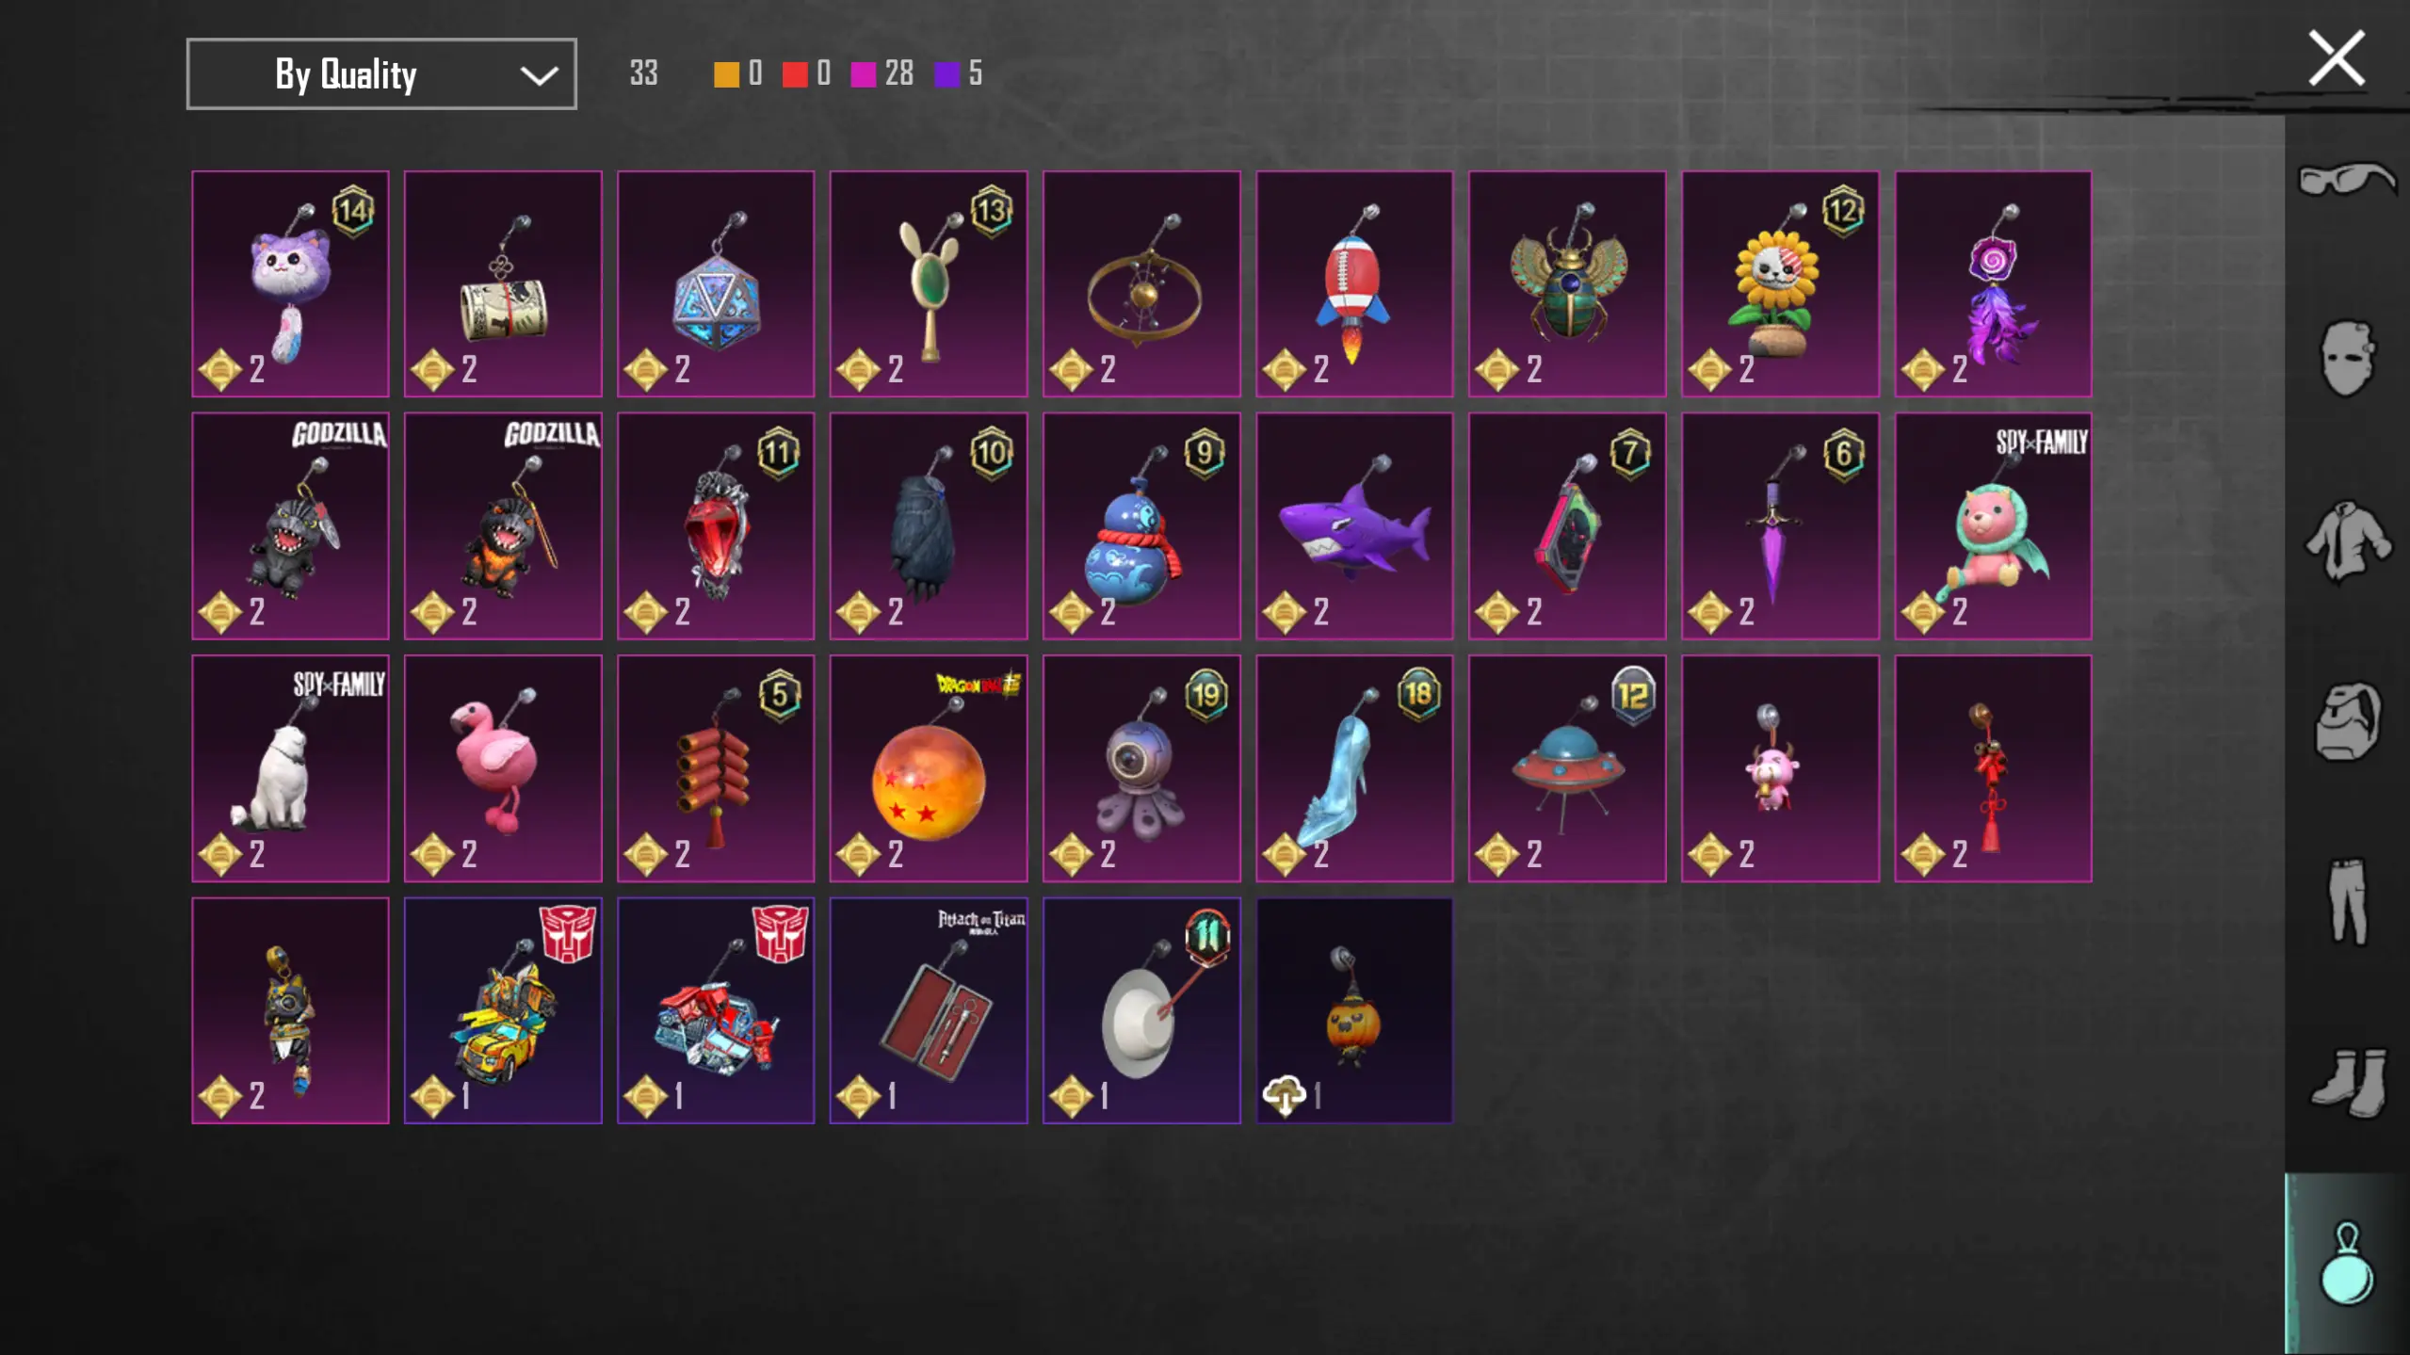Viewport: 2410px width, 1355px height.
Task: Expand the By Quality sort dropdown
Action: pyautogui.click(x=381, y=73)
